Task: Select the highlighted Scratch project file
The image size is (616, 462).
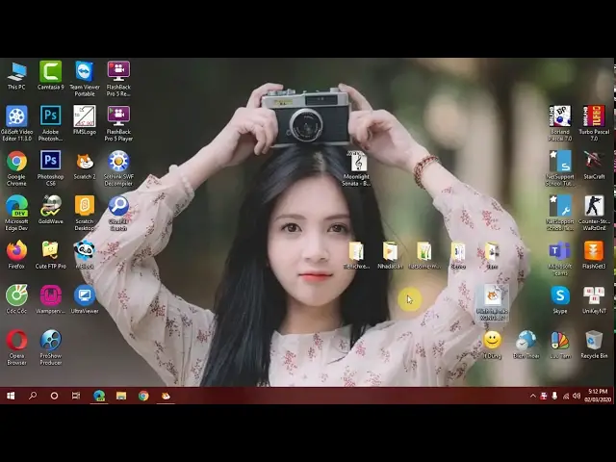Action: 492,303
